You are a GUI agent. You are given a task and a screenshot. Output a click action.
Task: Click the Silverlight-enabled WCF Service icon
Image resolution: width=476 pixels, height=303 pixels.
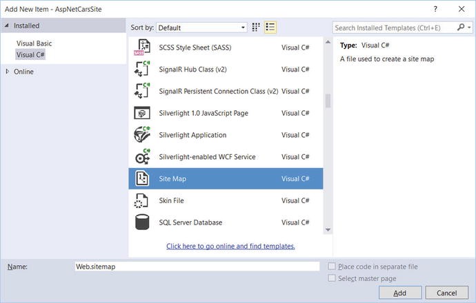[142, 156]
